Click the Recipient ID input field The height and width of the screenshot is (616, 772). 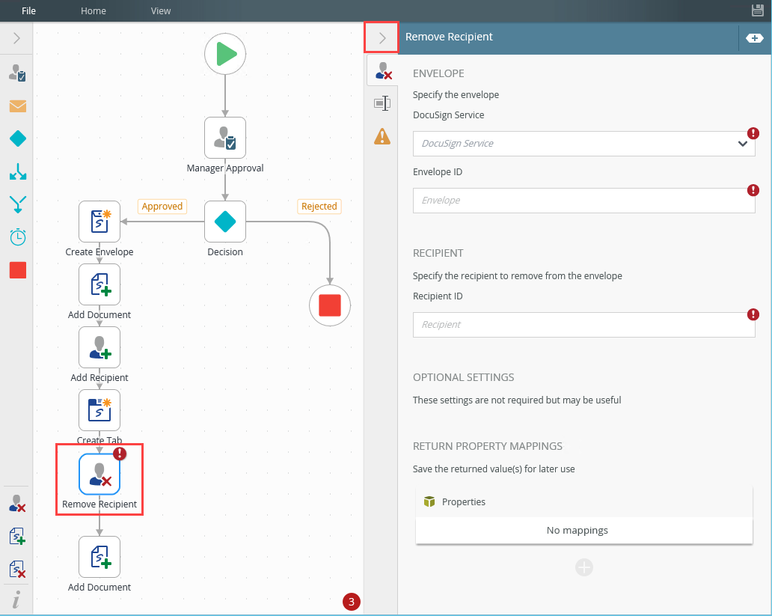pos(584,324)
